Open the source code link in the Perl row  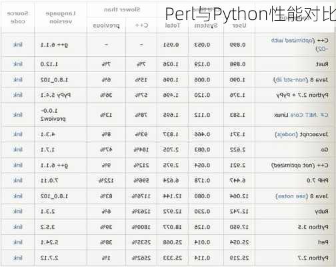point(18,242)
